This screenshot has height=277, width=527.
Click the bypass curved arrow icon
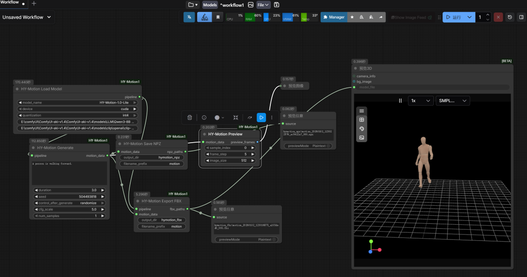pos(250,117)
